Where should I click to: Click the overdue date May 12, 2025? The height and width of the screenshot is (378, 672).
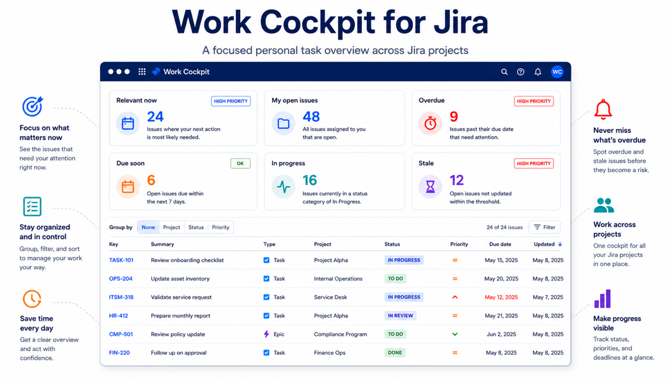(501, 297)
